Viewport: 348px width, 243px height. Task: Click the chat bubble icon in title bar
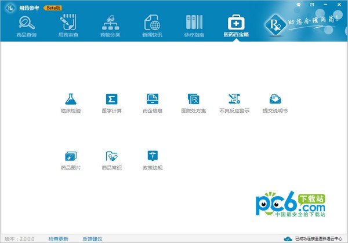click(299, 5)
